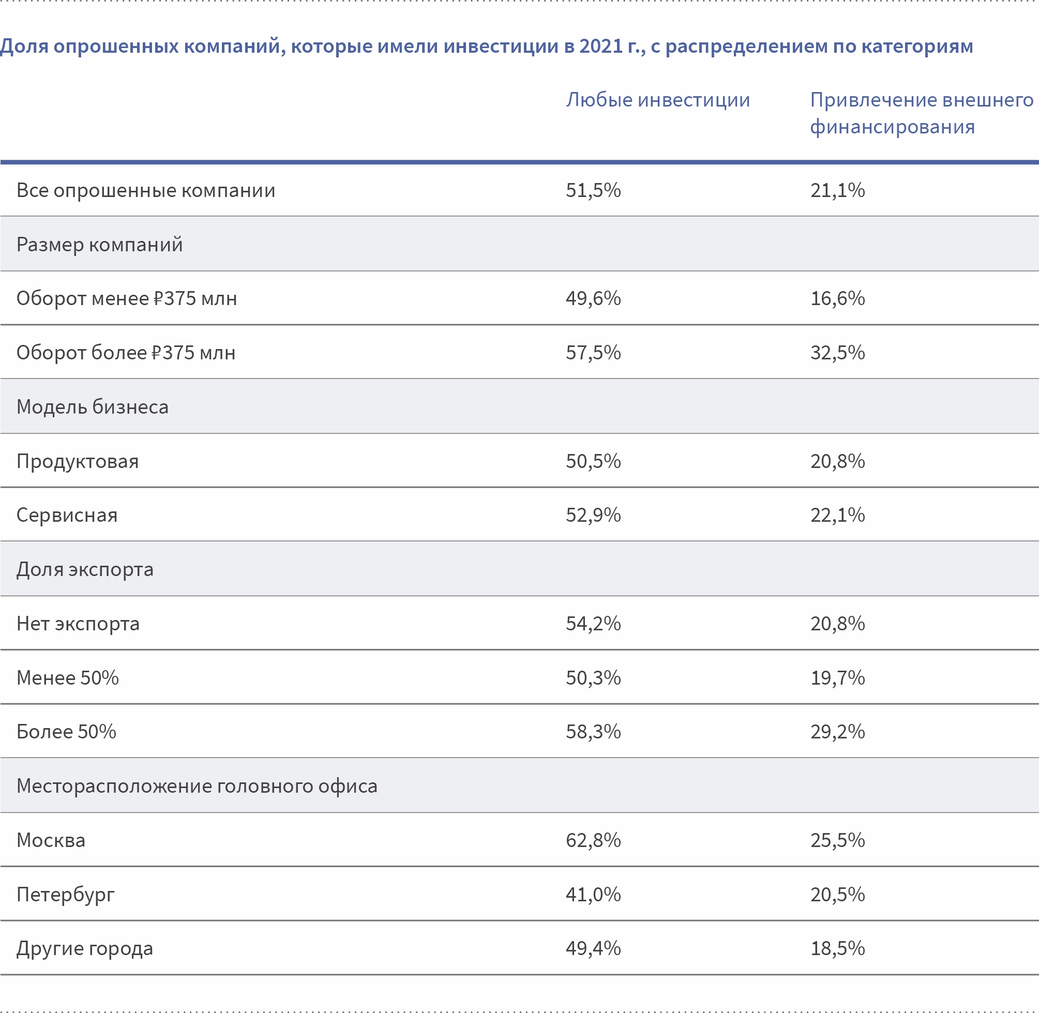This screenshot has width=1039, height=1013.
Task: Click the 'Более 50%' row label
Action: click(x=67, y=732)
